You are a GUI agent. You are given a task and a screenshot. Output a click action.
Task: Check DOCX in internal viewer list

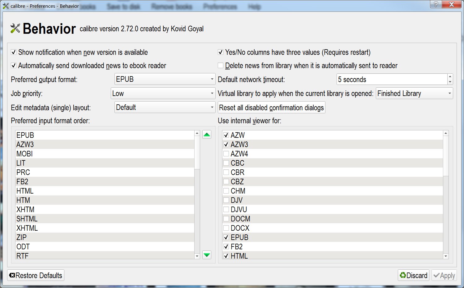point(226,228)
